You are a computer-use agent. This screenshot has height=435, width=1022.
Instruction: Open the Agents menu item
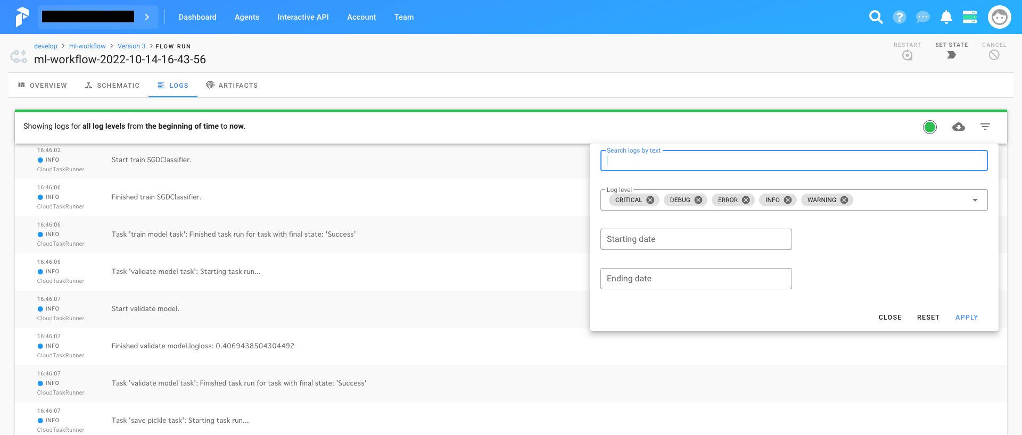click(247, 17)
